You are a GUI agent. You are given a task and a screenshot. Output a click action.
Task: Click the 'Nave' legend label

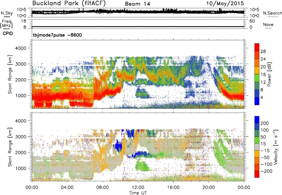(268, 24)
